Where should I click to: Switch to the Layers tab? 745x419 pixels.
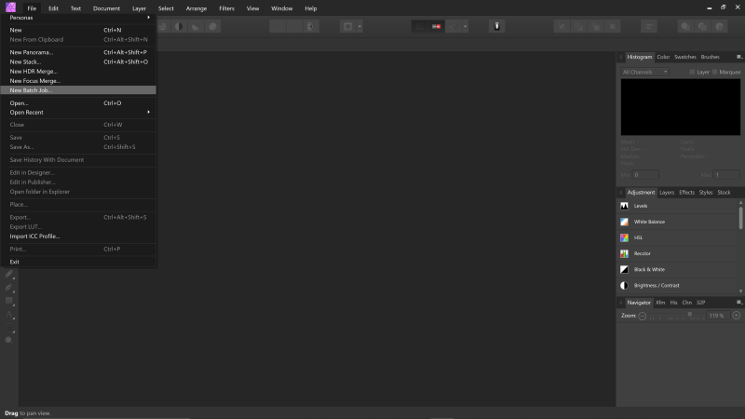[x=667, y=193]
